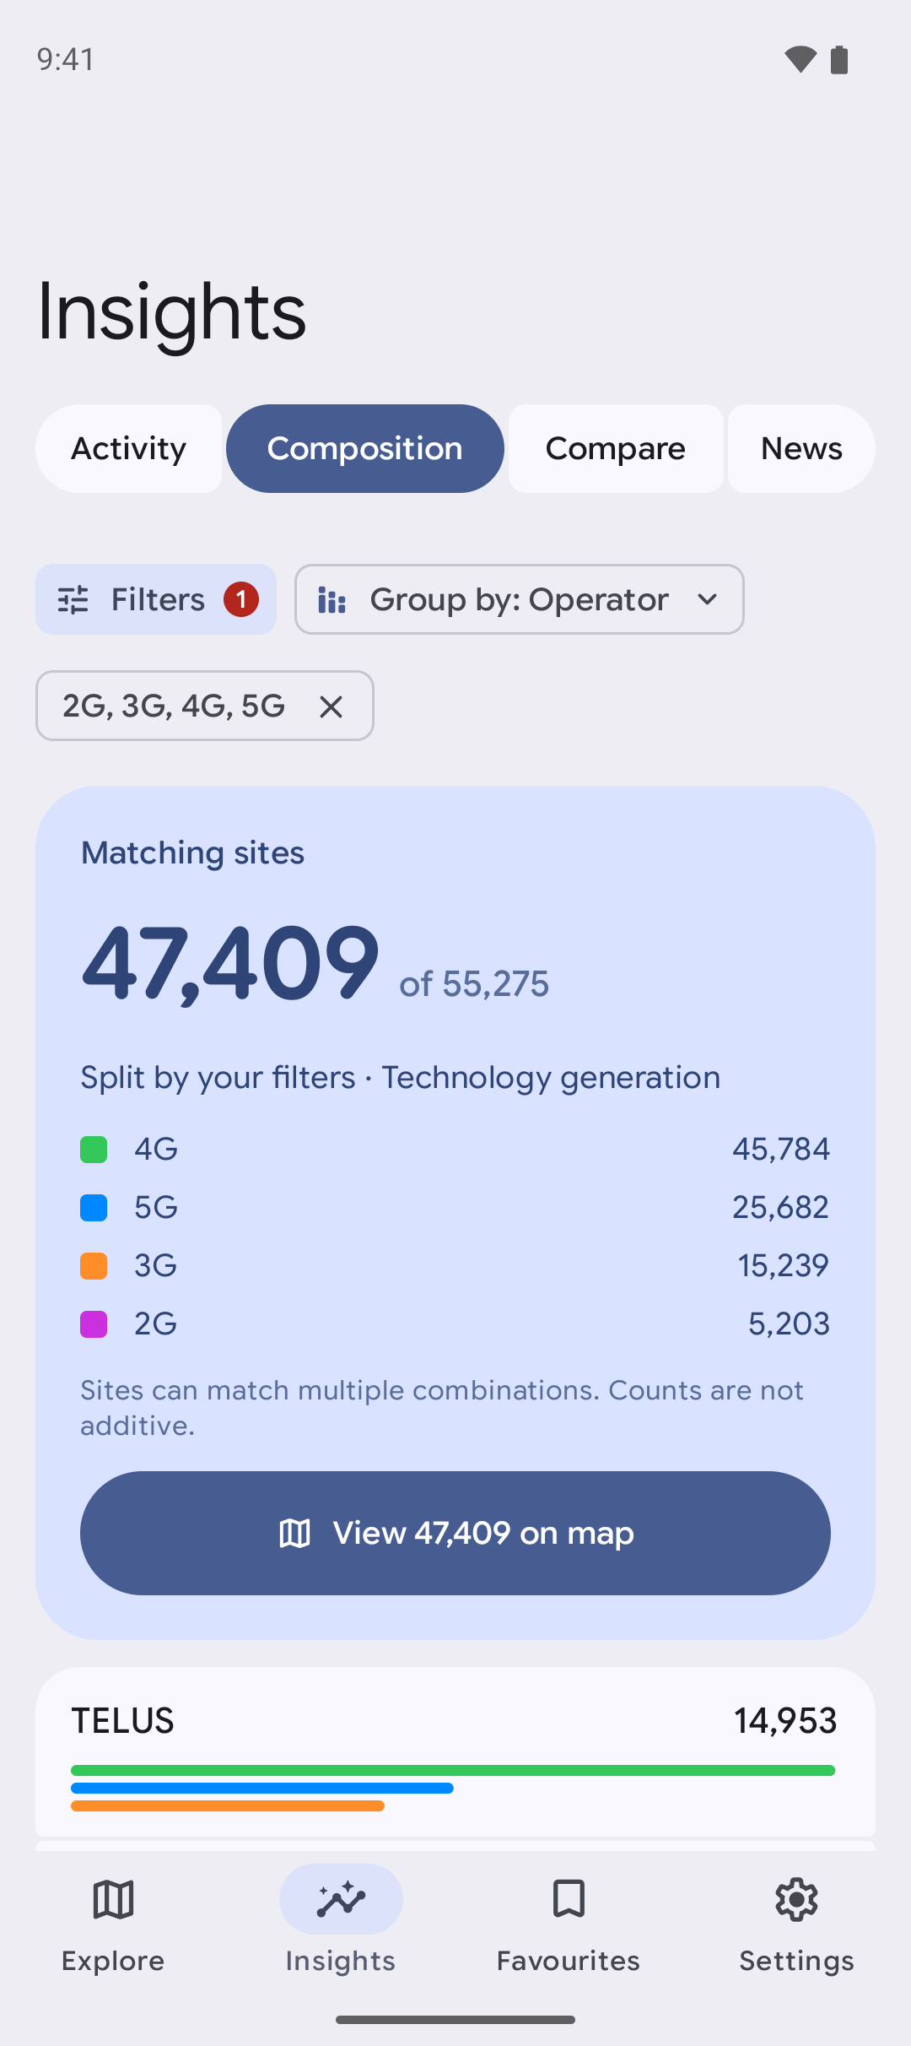Tap the filter sliders icon
Screen dimensions: 911x2046
[73, 599]
